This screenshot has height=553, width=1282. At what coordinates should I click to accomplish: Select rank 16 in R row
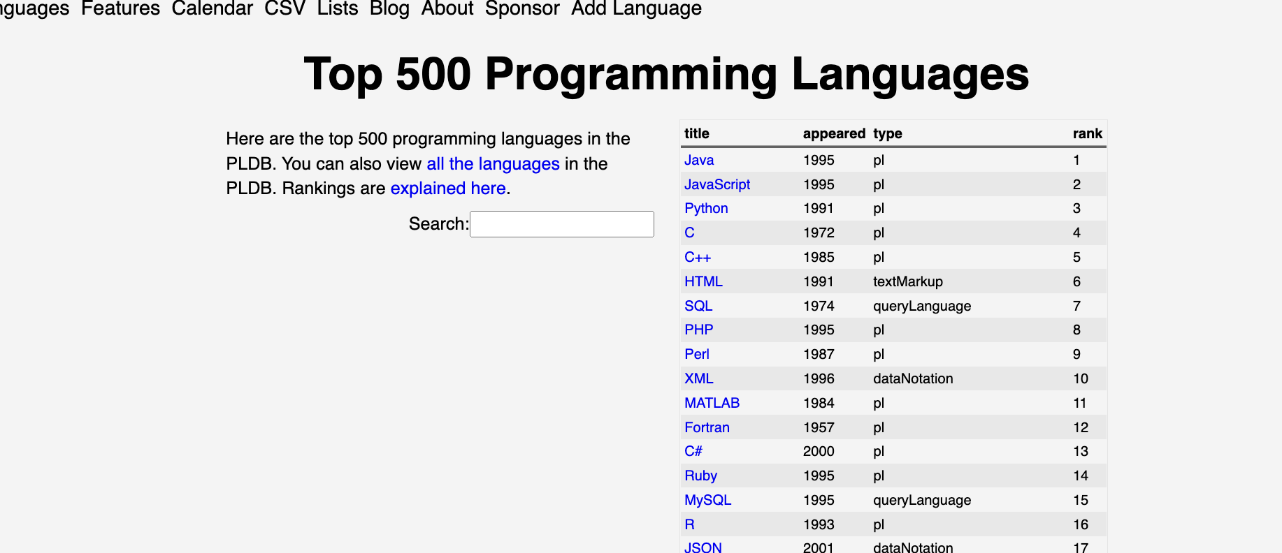point(1081,524)
